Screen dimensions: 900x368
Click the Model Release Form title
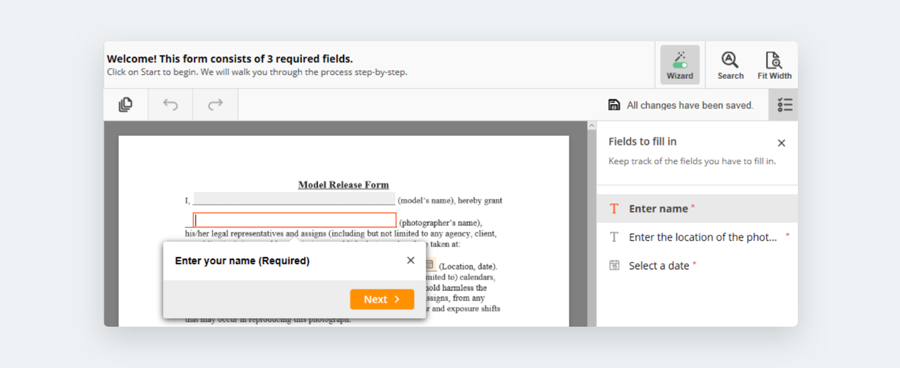pyautogui.click(x=343, y=185)
